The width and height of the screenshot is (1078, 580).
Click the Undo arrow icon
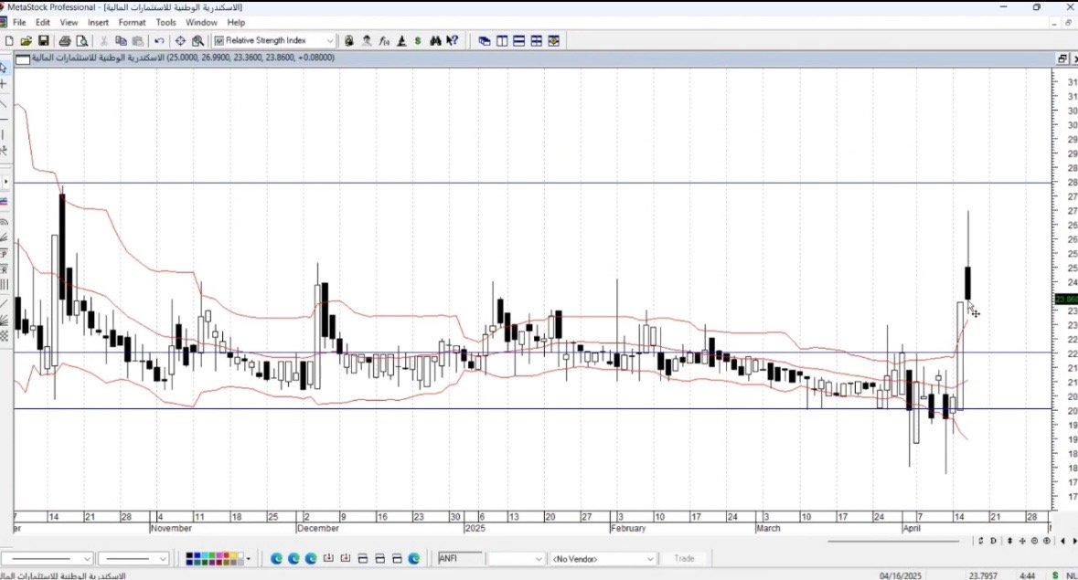click(x=159, y=41)
